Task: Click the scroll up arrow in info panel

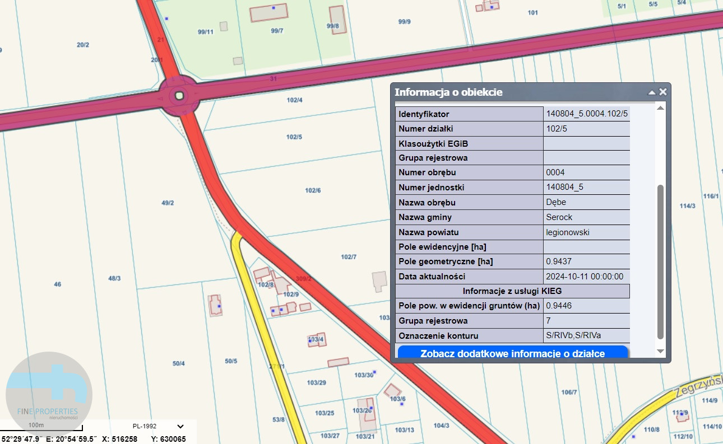Action: [660, 108]
